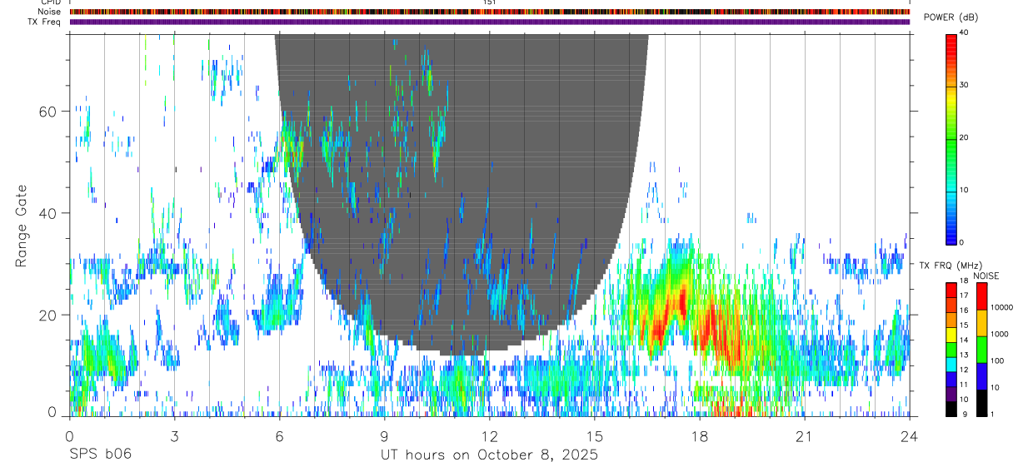
Task: Click the purple TX Freq strip above the plot
Action: (490, 22)
